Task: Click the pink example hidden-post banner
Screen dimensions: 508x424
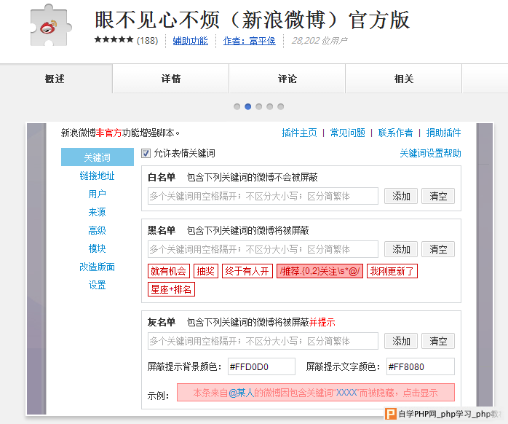Action: 316,393
